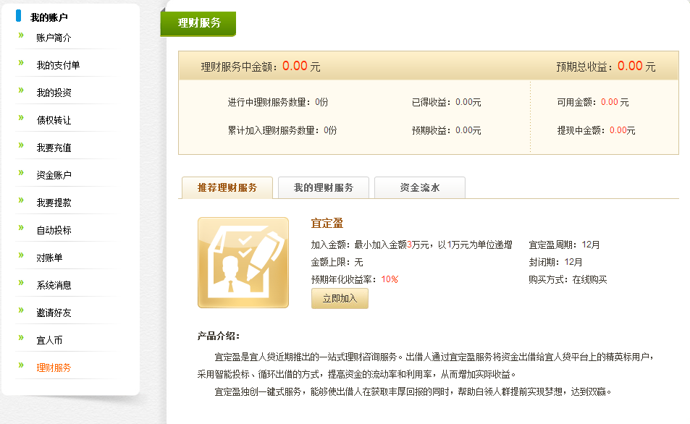The image size is (690, 424).
Task: Open the 宜人币 sidebar entry
Action: click(49, 340)
